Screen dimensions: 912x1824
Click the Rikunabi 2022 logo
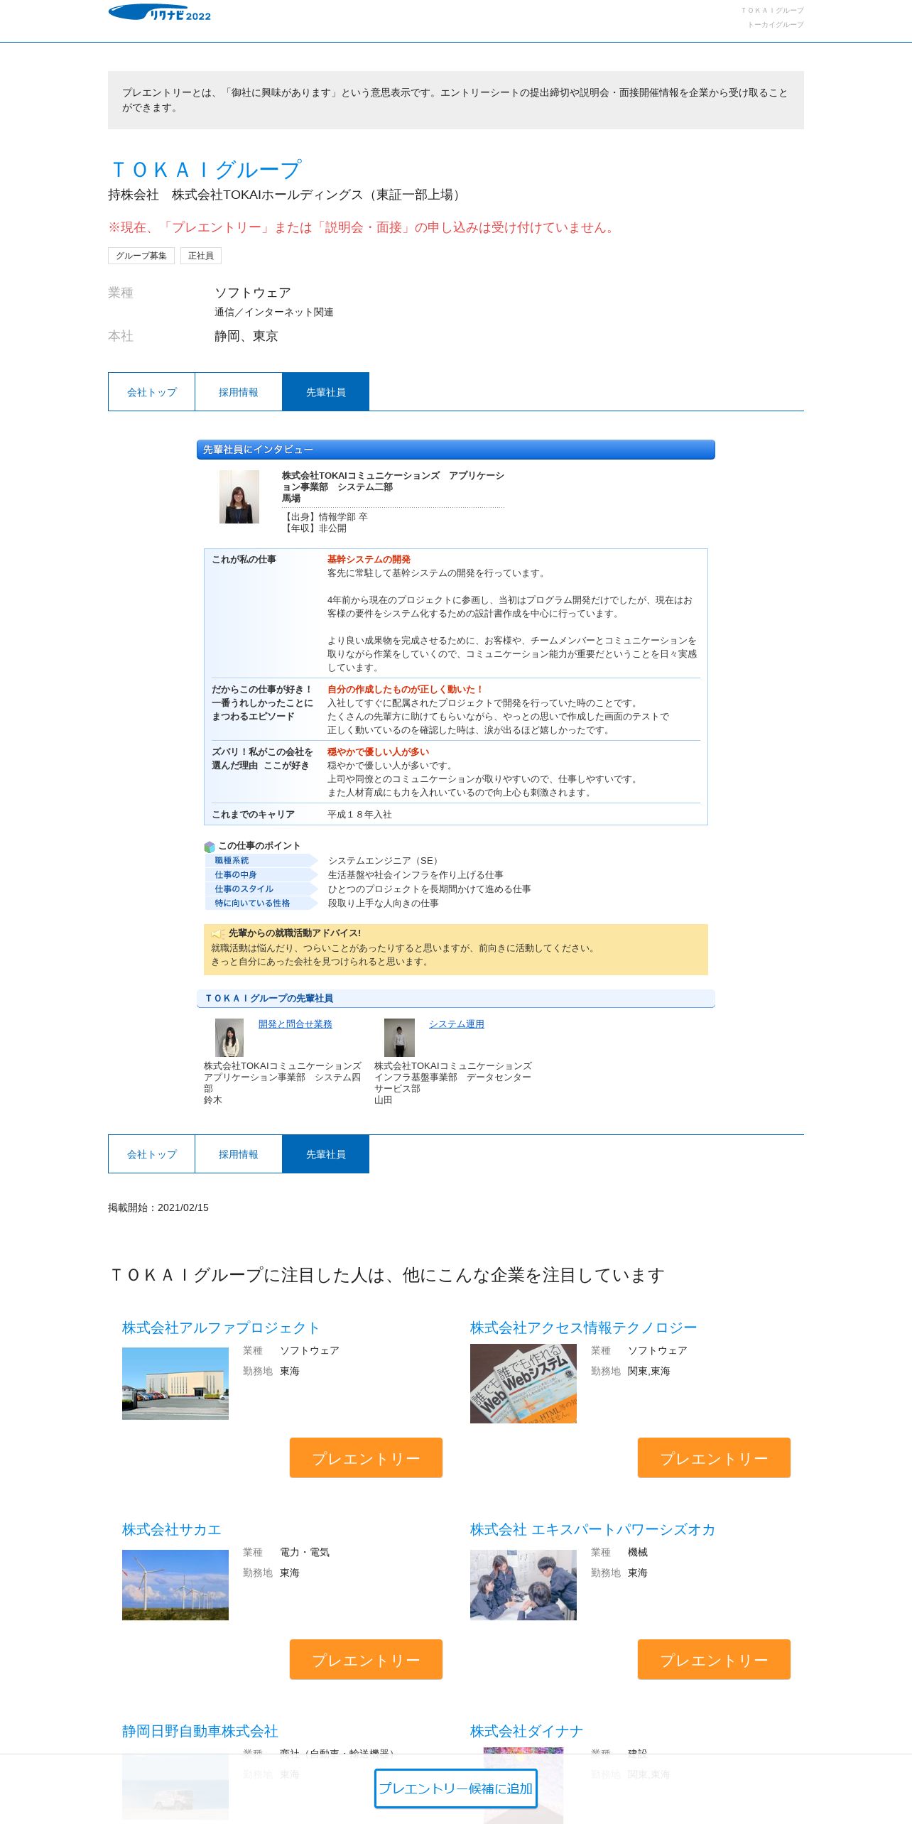pos(160,13)
